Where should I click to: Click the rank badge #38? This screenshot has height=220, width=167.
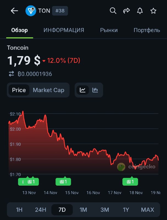click(x=60, y=11)
